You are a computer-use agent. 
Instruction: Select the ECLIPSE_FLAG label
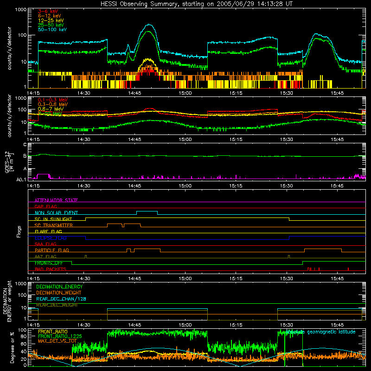point(51,238)
